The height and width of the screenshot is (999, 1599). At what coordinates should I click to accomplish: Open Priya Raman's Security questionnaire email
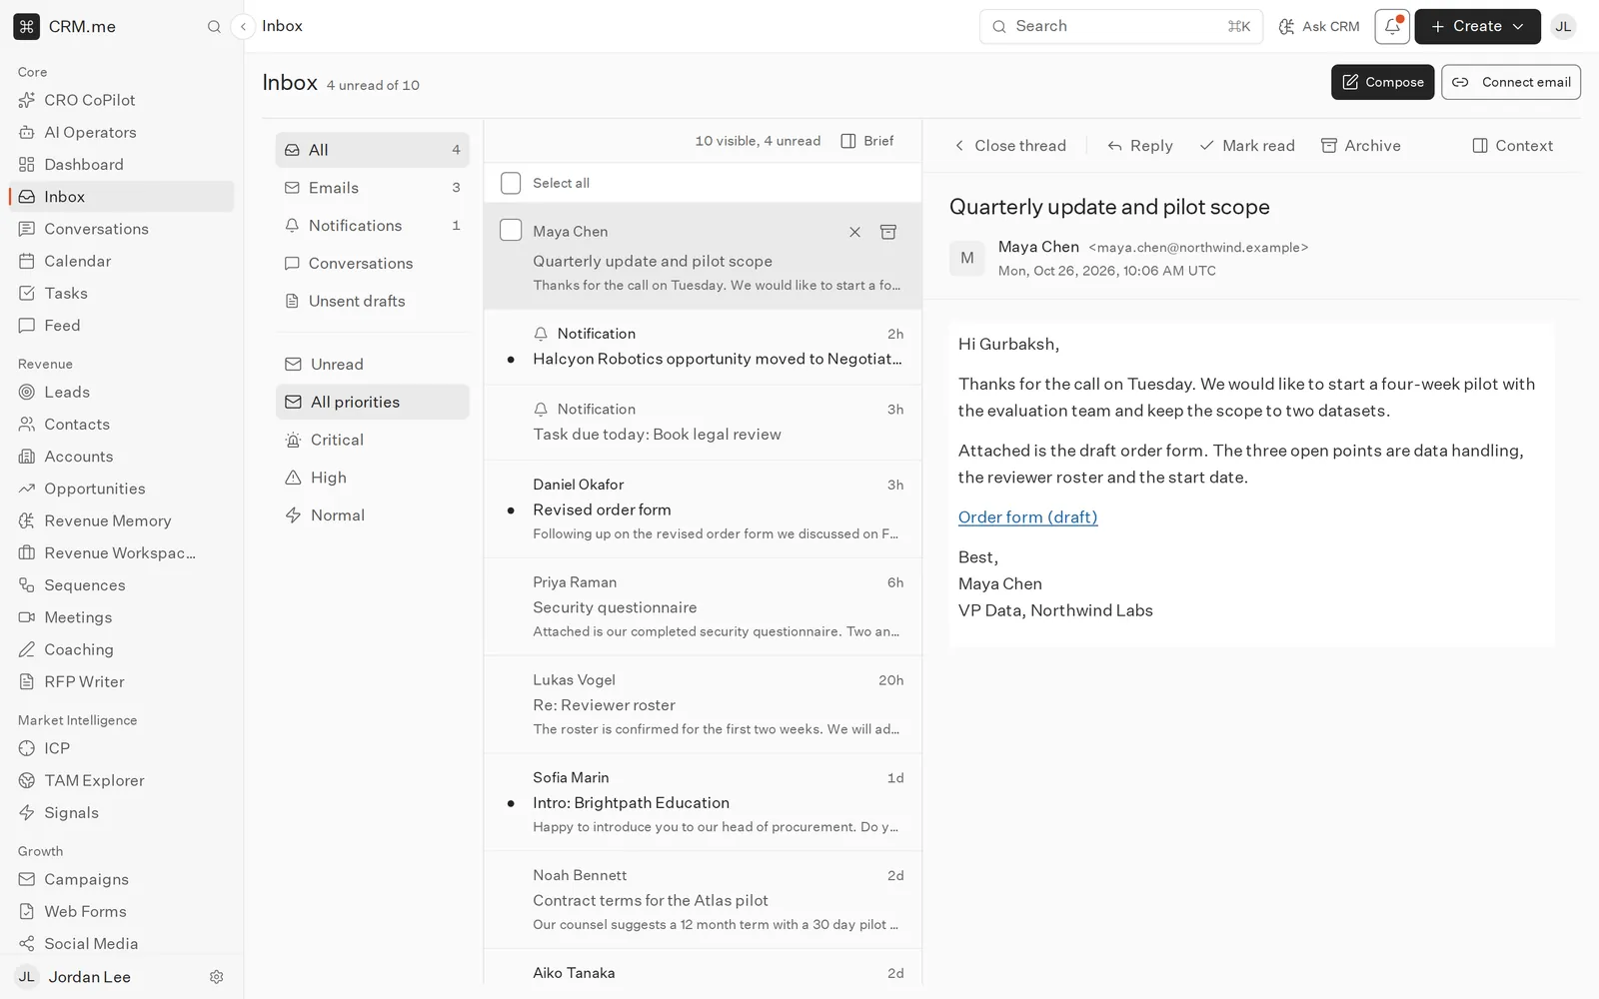703,607
